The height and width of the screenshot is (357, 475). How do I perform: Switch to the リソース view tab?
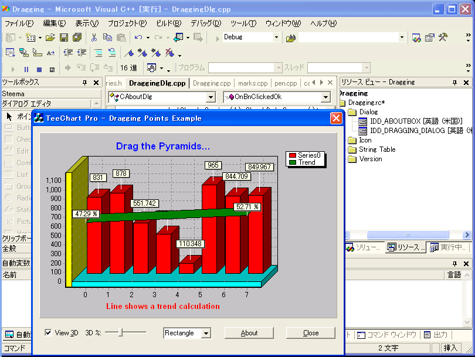(405, 247)
